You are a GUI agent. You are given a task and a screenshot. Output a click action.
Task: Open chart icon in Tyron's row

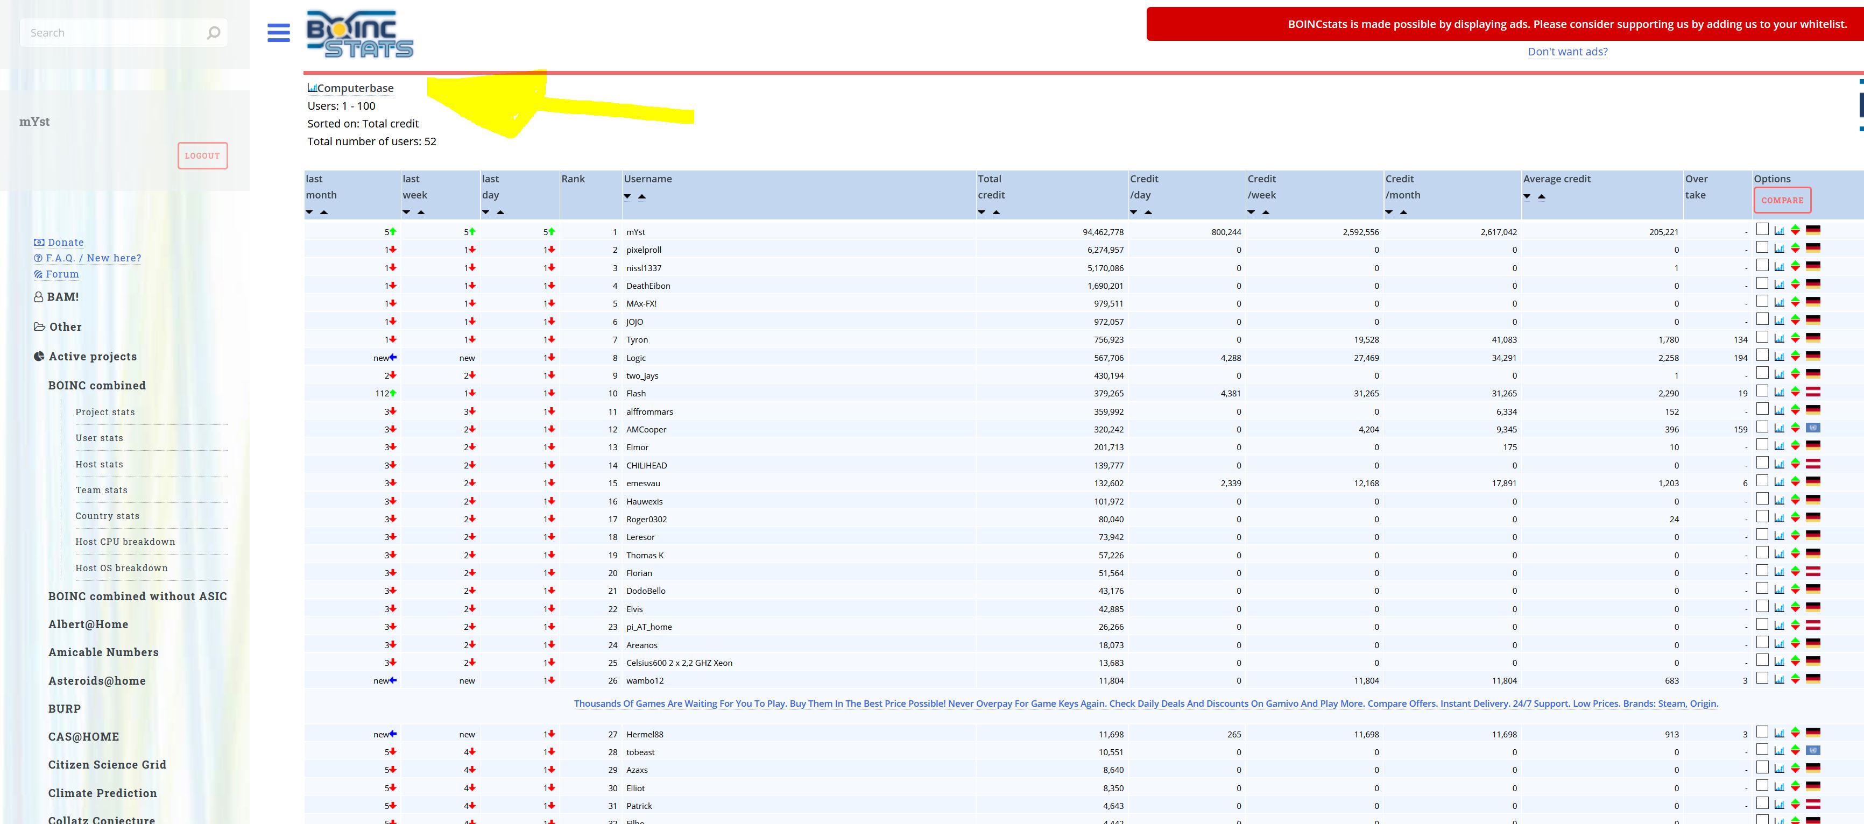pos(1778,338)
